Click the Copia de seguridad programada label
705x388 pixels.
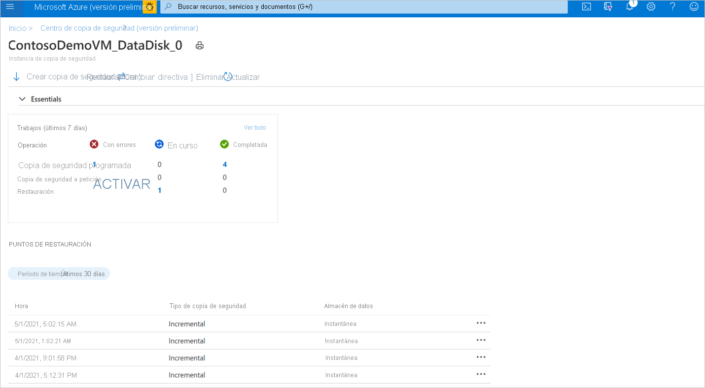tap(74, 165)
